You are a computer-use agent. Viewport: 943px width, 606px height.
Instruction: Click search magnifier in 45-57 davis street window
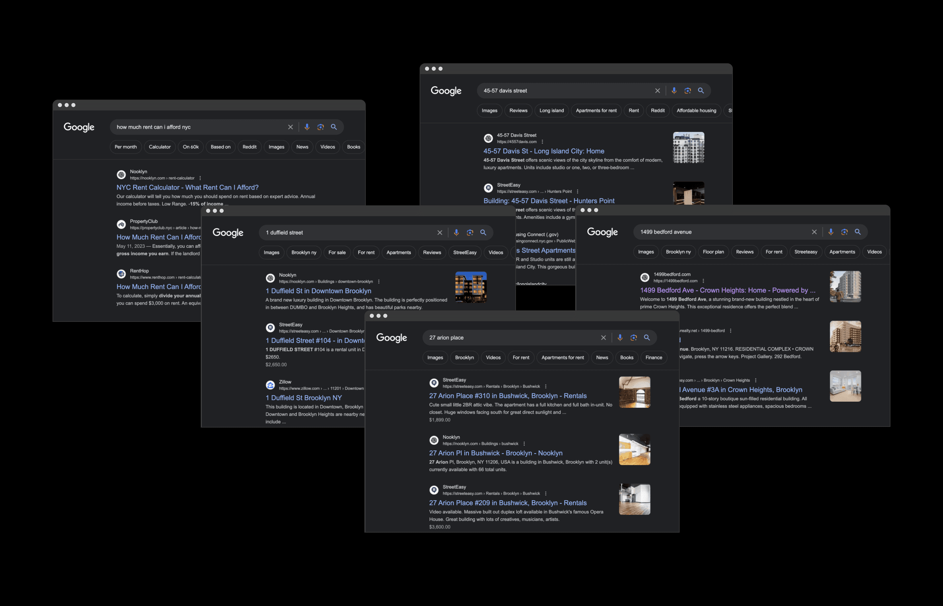[x=701, y=91]
